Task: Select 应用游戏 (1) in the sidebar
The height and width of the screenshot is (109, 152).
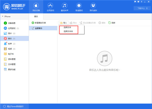Action: [14, 28]
